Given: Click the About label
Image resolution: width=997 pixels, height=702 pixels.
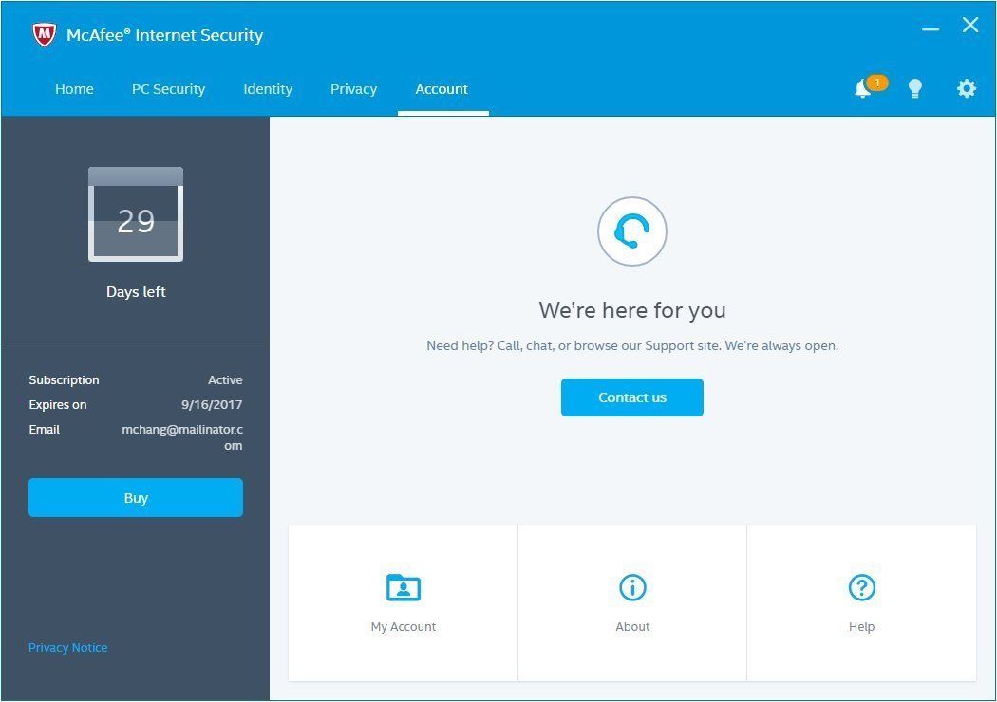Looking at the screenshot, I should click(x=632, y=627).
